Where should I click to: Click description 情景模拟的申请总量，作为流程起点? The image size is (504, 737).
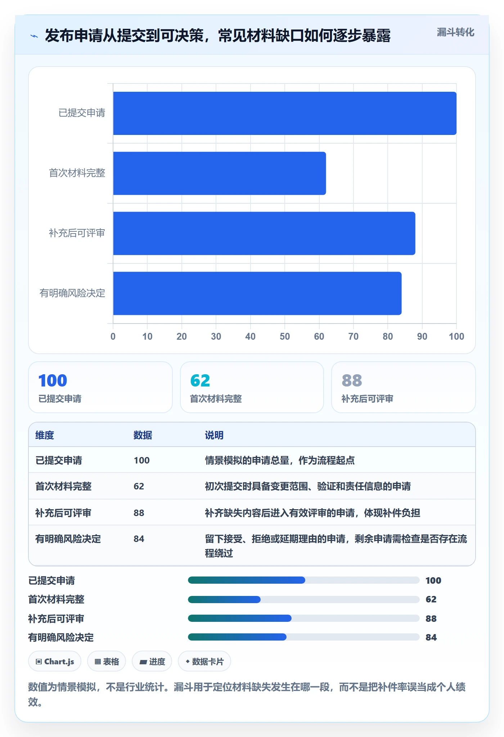click(x=280, y=460)
